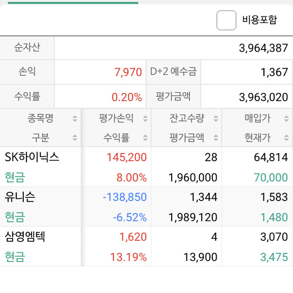This screenshot has width=293, height=293.
Task: Tap the total 수익률 value 0.20%
Action: (127, 97)
